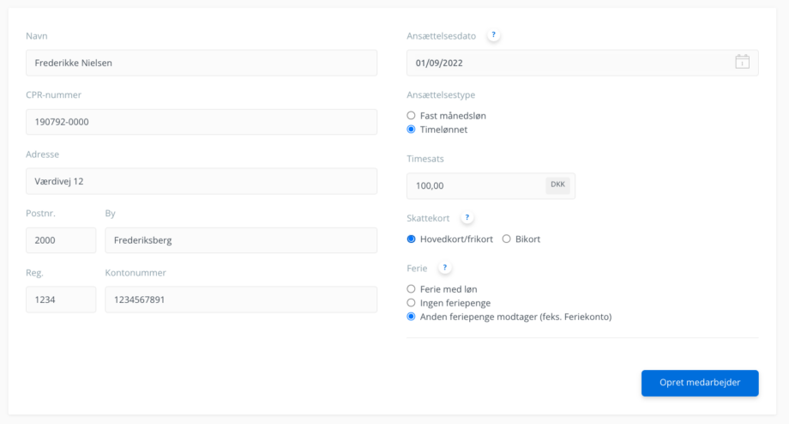This screenshot has height=424, width=789.
Task: Click the Adresse field containing Værdivej 12
Action: tap(202, 181)
